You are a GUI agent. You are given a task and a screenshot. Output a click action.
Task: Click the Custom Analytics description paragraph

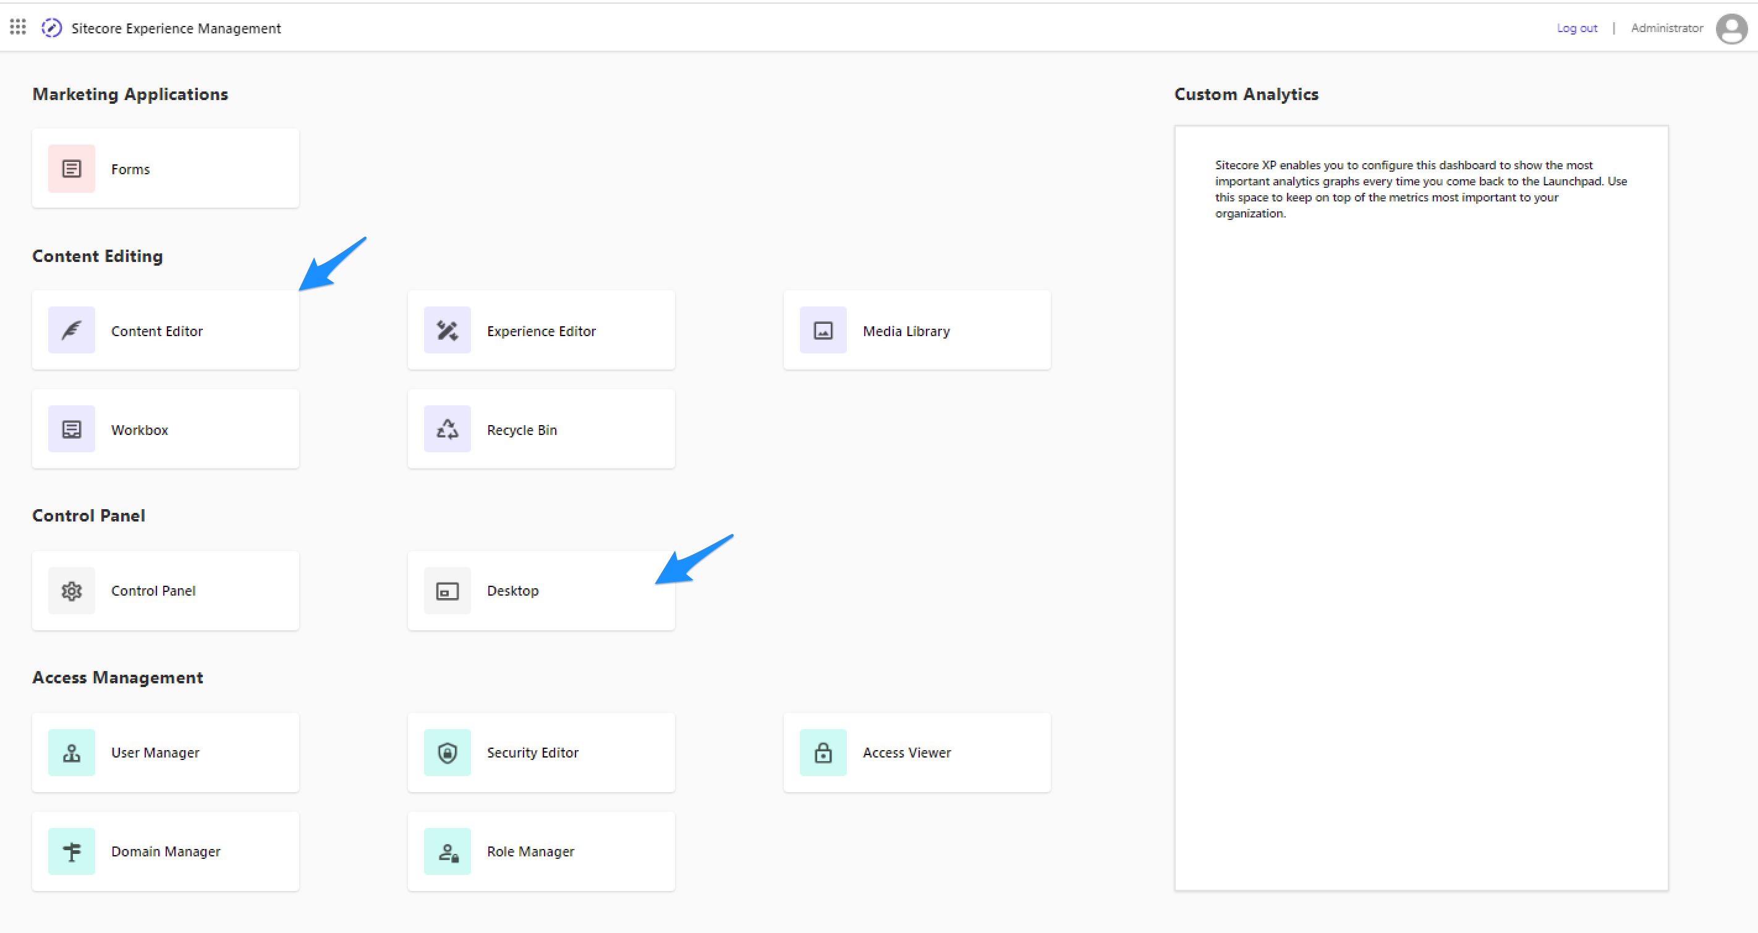click(x=1421, y=189)
